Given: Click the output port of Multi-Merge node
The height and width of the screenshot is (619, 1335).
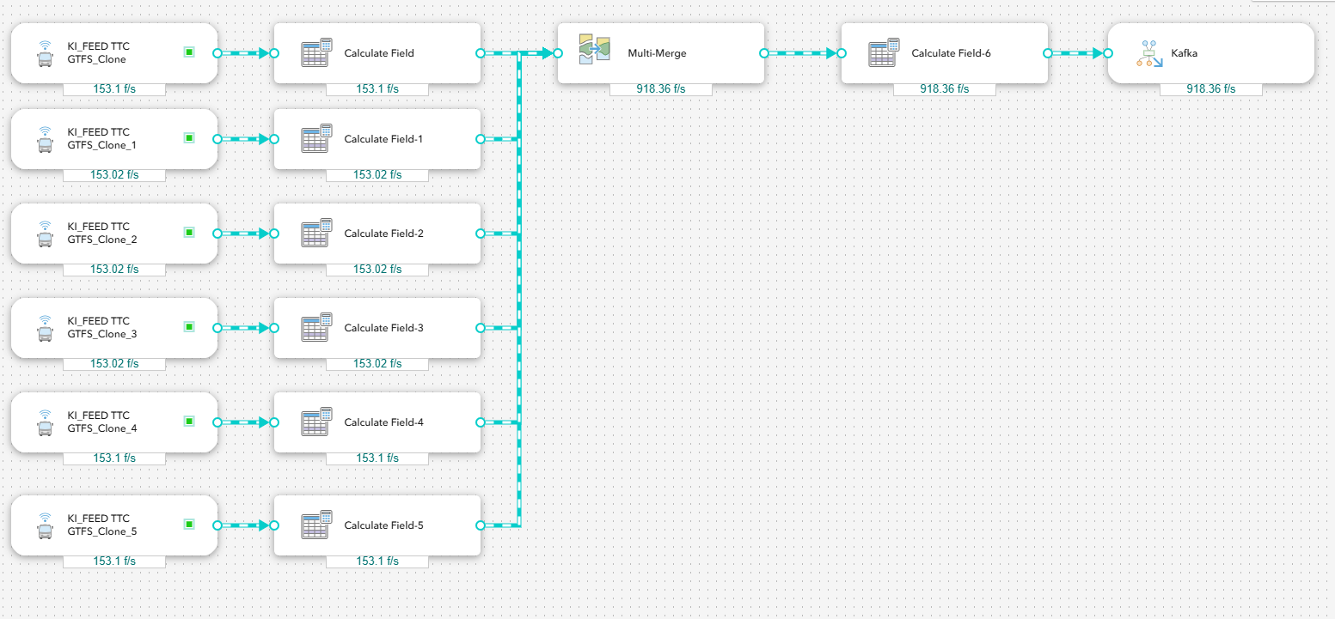Looking at the screenshot, I should coord(764,52).
